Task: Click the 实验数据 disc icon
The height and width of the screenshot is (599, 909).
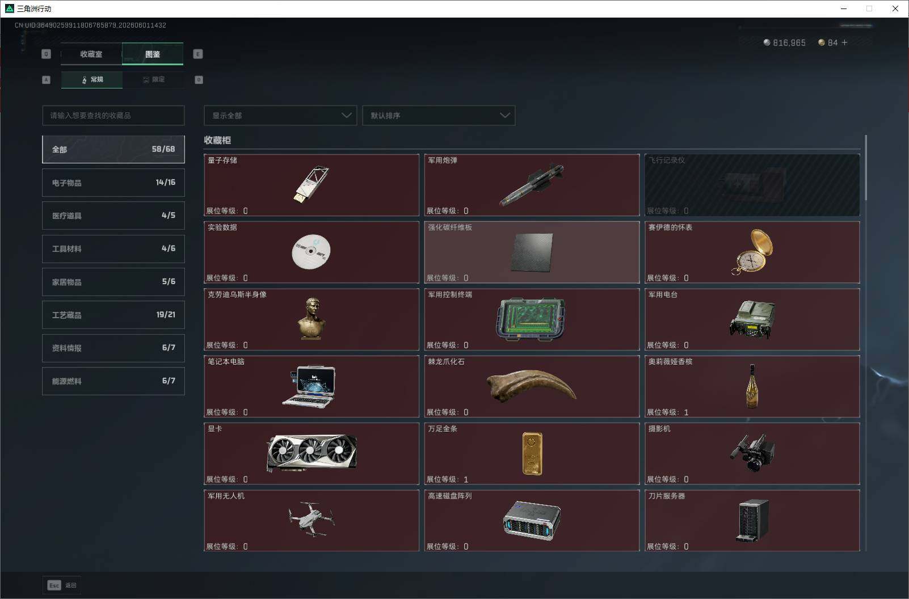Action: 311,251
